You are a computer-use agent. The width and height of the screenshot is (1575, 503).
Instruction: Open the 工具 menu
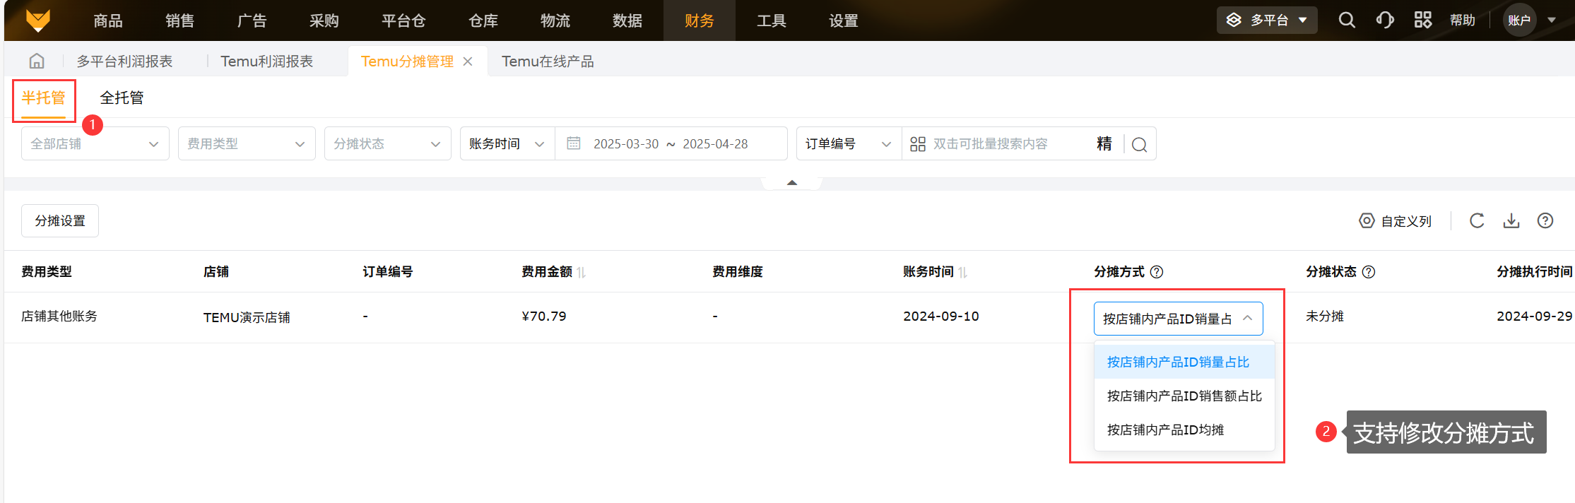coord(772,20)
